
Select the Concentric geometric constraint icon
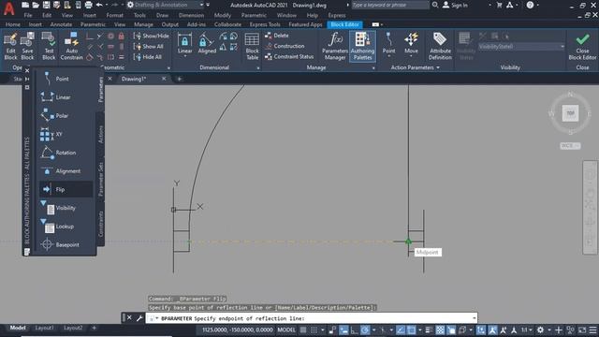tap(110, 36)
